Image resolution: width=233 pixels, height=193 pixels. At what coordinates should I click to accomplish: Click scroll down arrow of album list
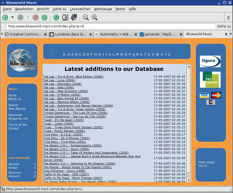pos(189,180)
